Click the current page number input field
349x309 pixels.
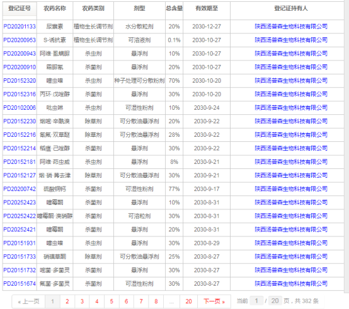coord(256,301)
